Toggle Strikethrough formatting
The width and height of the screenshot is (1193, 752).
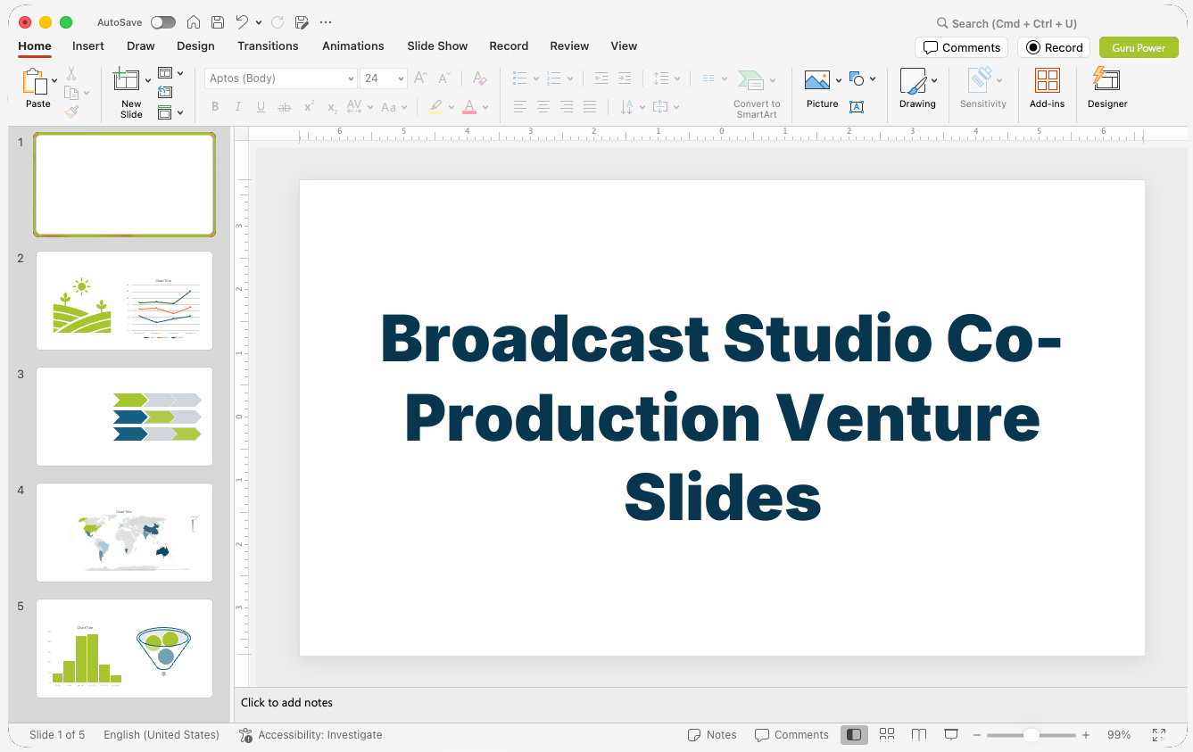[285, 107]
